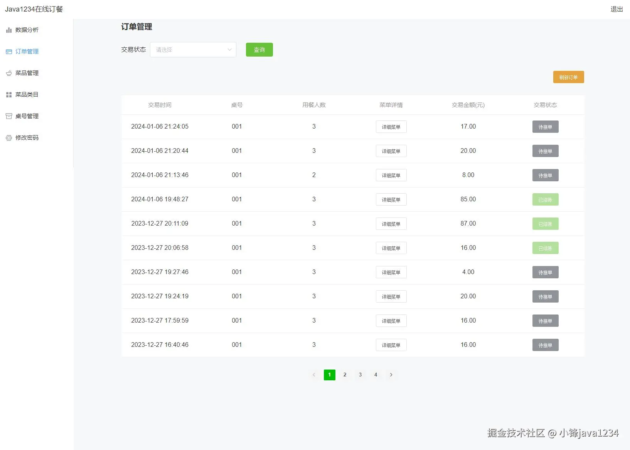Click 待接单 status for the 21:20:44 order

click(545, 151)
